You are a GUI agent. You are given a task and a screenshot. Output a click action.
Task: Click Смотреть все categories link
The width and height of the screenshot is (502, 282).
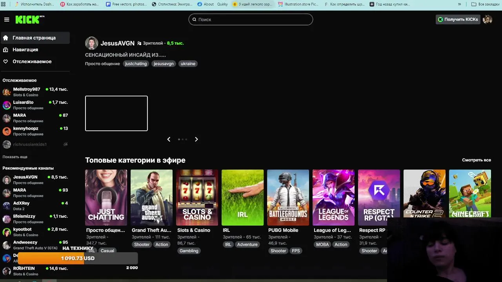point(477,160)
